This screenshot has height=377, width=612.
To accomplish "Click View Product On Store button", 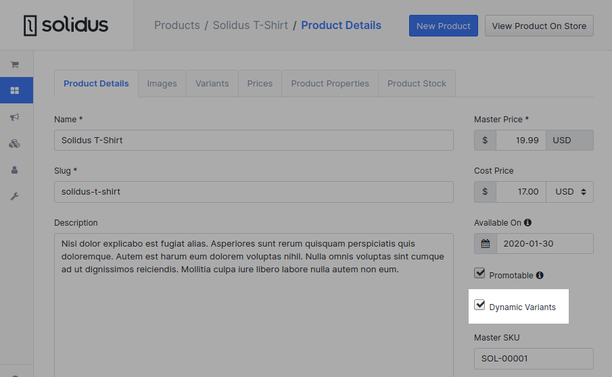I will point(539,26).
